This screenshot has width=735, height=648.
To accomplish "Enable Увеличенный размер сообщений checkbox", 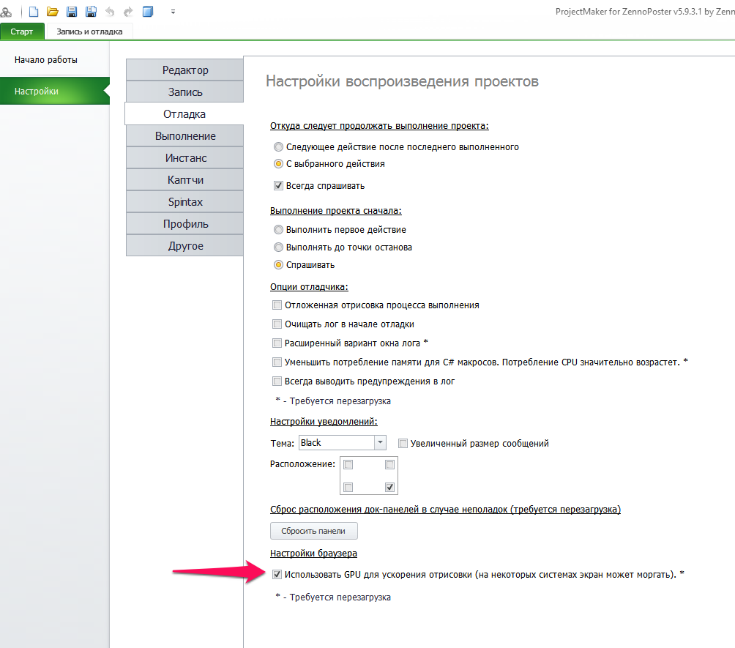I will click(403, 443).
